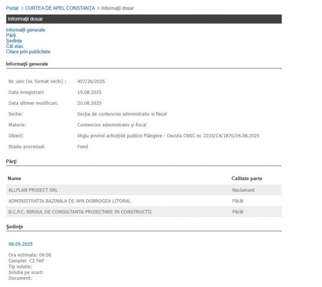Click the Solutia pe scurt label
This screenshot has height=287, width=322.
click(x=26, y=272)
